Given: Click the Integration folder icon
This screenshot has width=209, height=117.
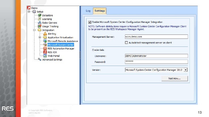Looking at the screenshot, I should pos(40,30).
